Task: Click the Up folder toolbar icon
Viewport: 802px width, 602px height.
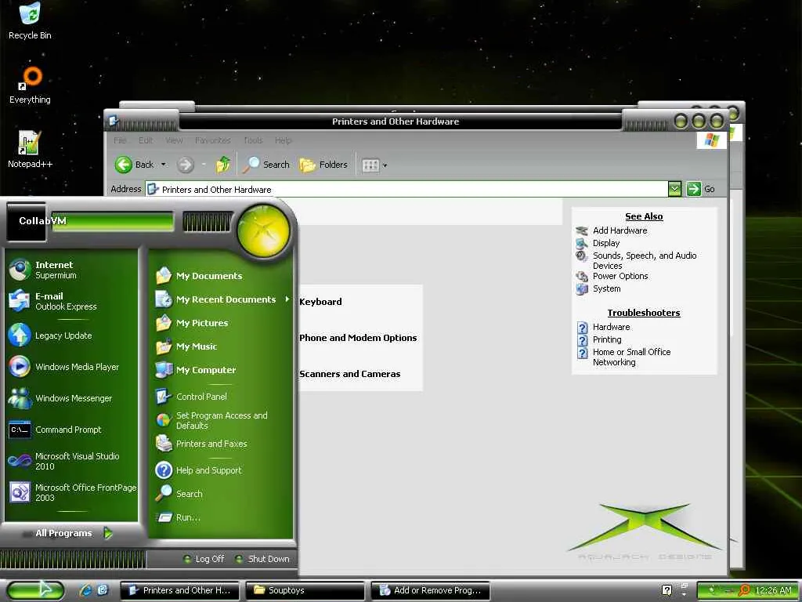Action: point(223,165)
